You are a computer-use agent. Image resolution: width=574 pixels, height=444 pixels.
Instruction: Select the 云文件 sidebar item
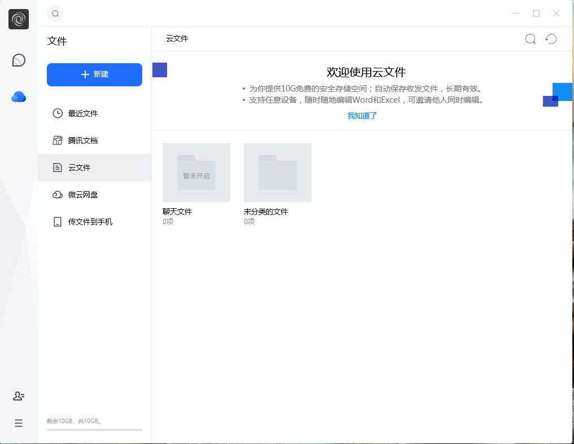point(94,168)
